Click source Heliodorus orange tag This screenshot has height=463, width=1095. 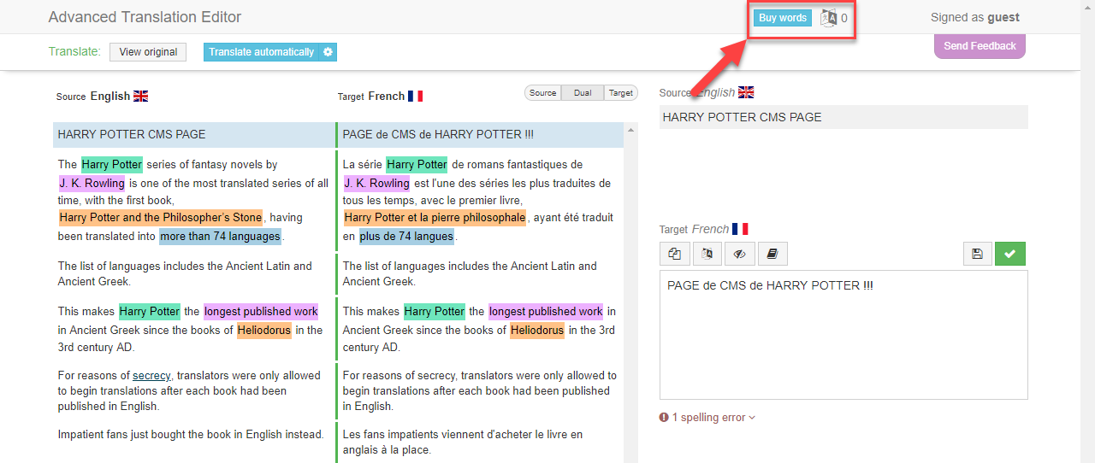tap(264, 331)
